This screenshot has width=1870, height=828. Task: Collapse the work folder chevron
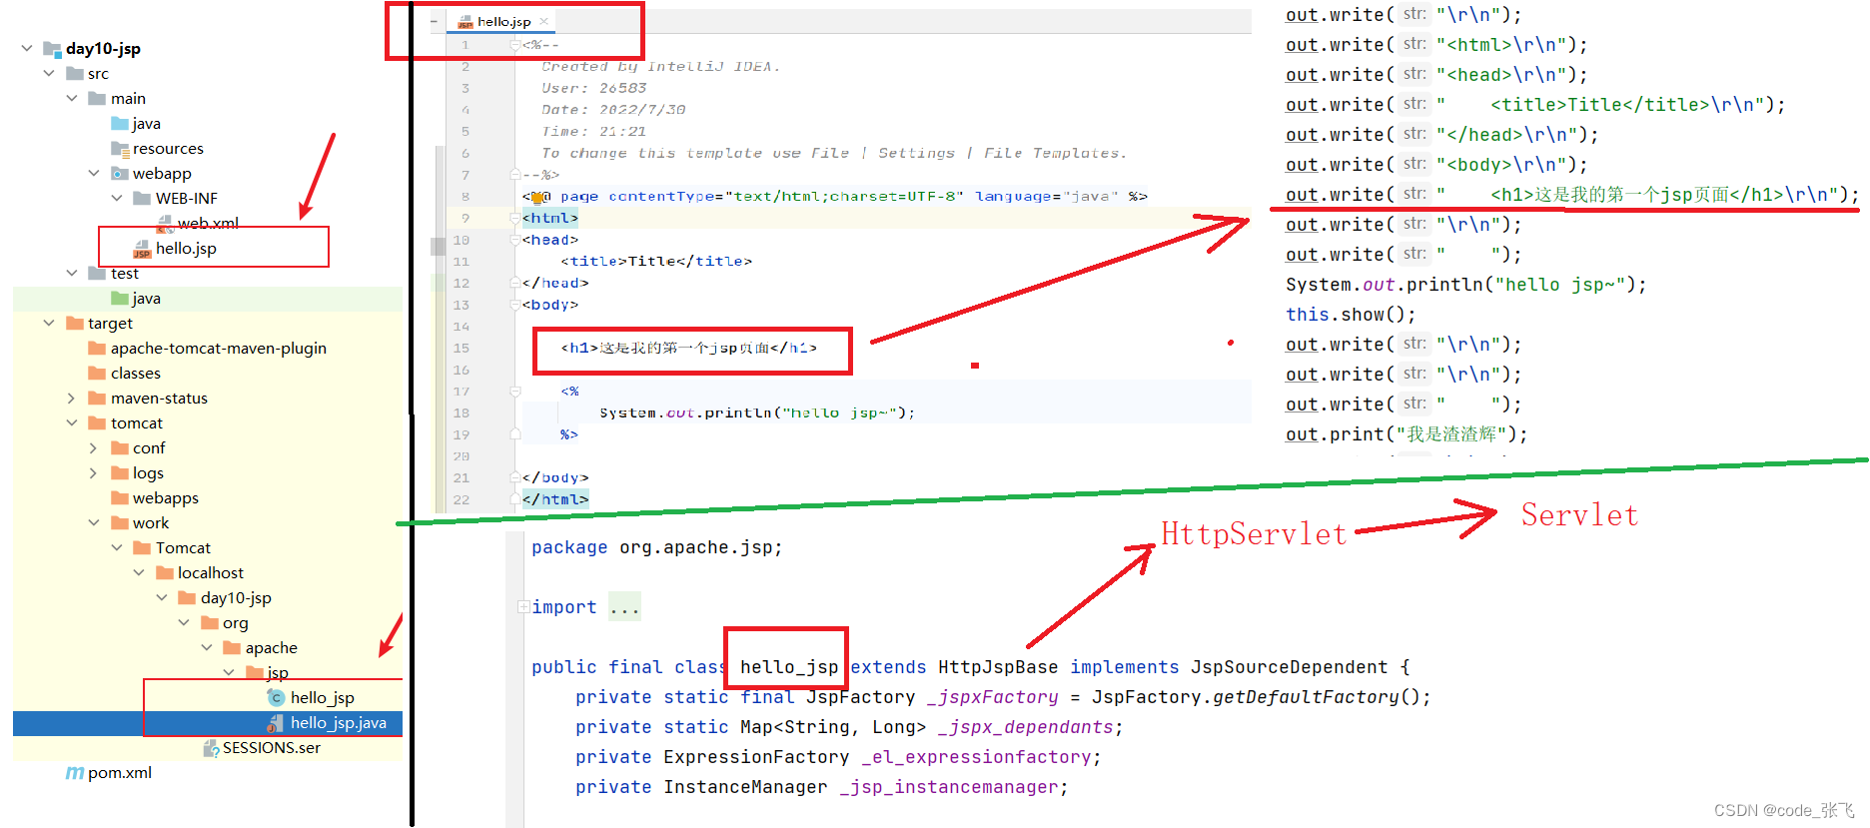(x=94, y=523)
